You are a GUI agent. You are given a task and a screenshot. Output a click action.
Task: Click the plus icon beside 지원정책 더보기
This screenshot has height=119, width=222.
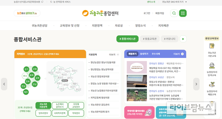[118, 55]
